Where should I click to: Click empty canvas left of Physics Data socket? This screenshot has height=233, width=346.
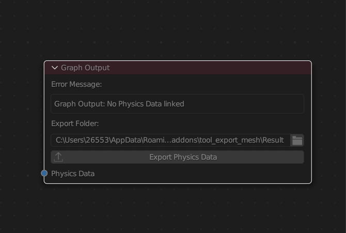20,174
